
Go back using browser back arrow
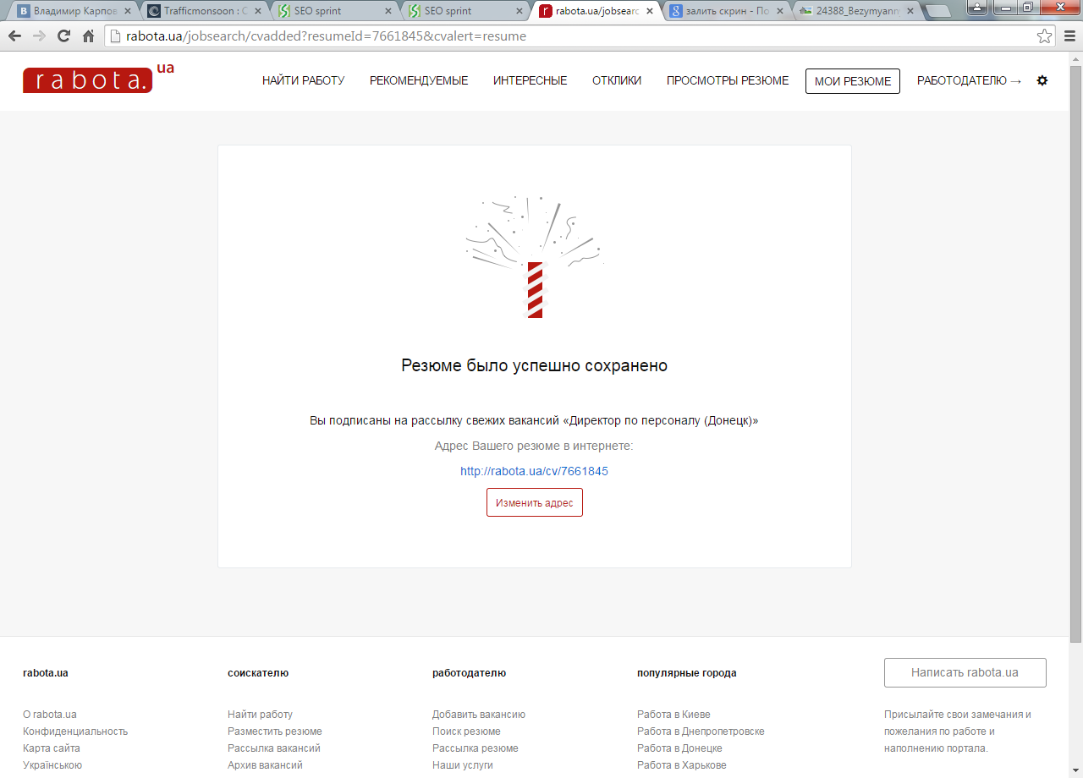click(14, 36)
